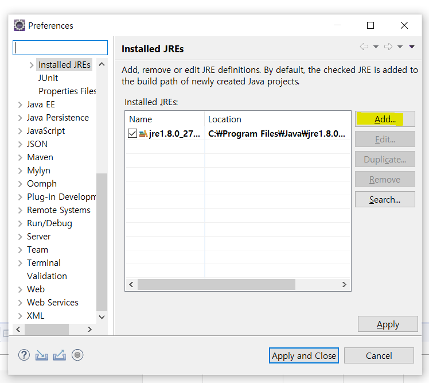Image resolution: width=429 pixels, height=383 pixels.
Task: Expand the JavaScript tree node
Action: pyautogui.click(x=20, y=131)
